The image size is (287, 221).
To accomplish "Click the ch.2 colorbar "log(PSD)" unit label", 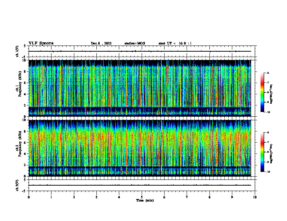I will pyautogui.click(x=271, y=154).
